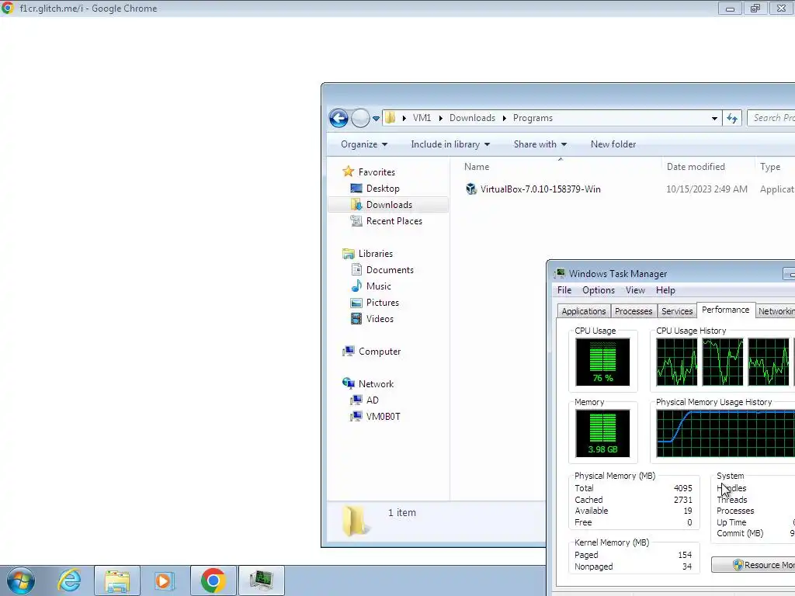Viewport: 795px width, 596px height.
Task: Click the folder icon in the details pane
Action: point(354,521)
